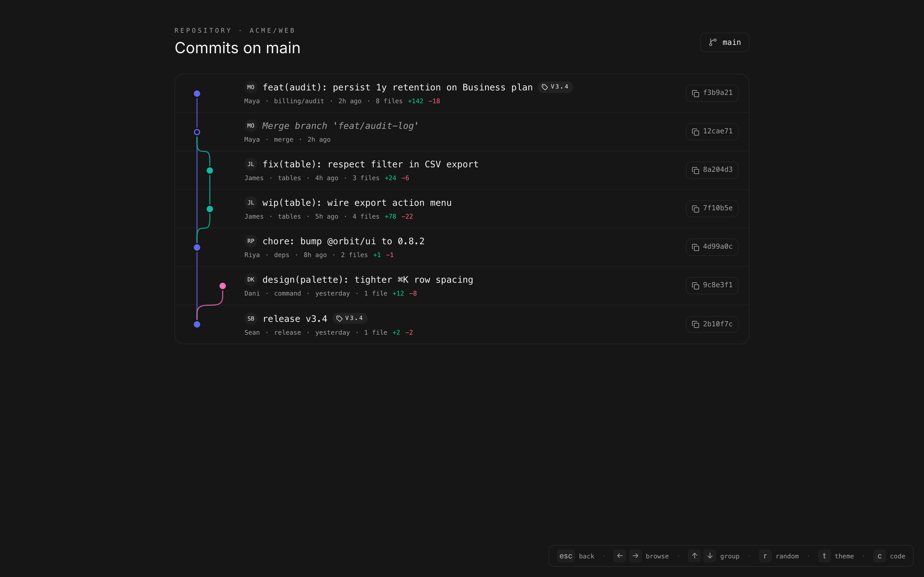Copy commit hash 12cae71

(x=712, y=132)
